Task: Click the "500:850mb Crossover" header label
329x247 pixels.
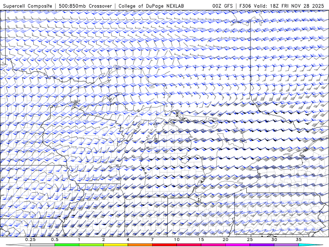Action: pyautogui.click(x=86, y=6)
